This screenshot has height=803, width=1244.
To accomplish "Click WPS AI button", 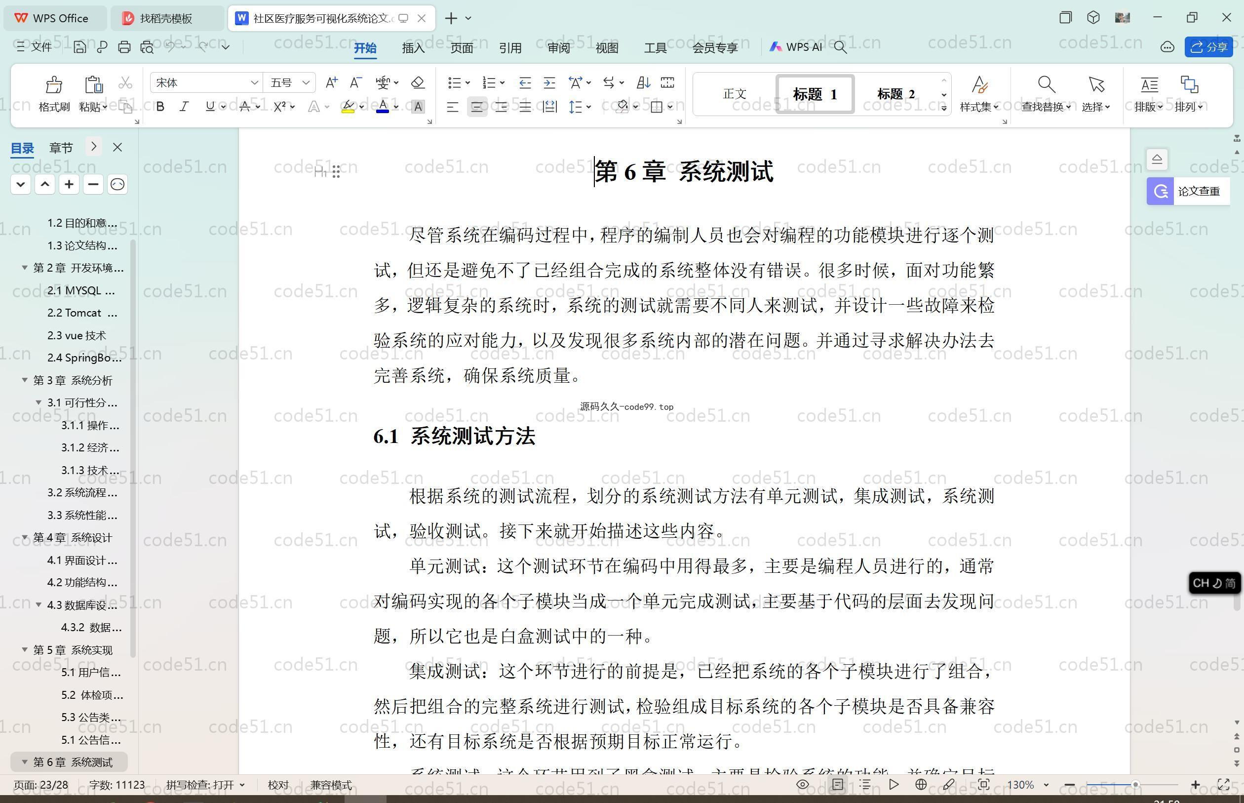I will coord(795,47).
